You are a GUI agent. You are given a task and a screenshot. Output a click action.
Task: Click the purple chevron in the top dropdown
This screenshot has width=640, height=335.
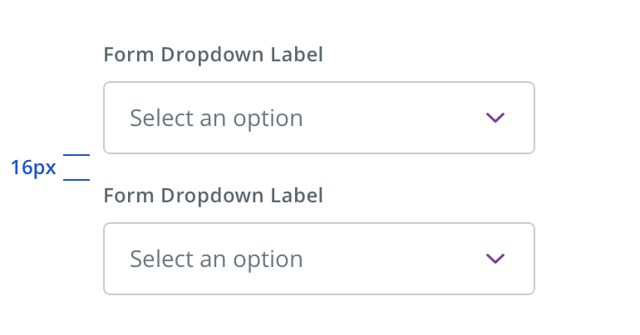coord(495,118)
